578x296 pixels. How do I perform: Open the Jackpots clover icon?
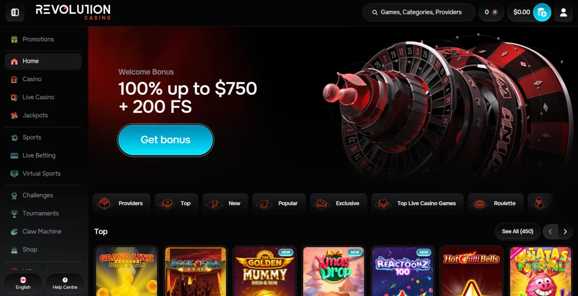[x=14, y=115]
